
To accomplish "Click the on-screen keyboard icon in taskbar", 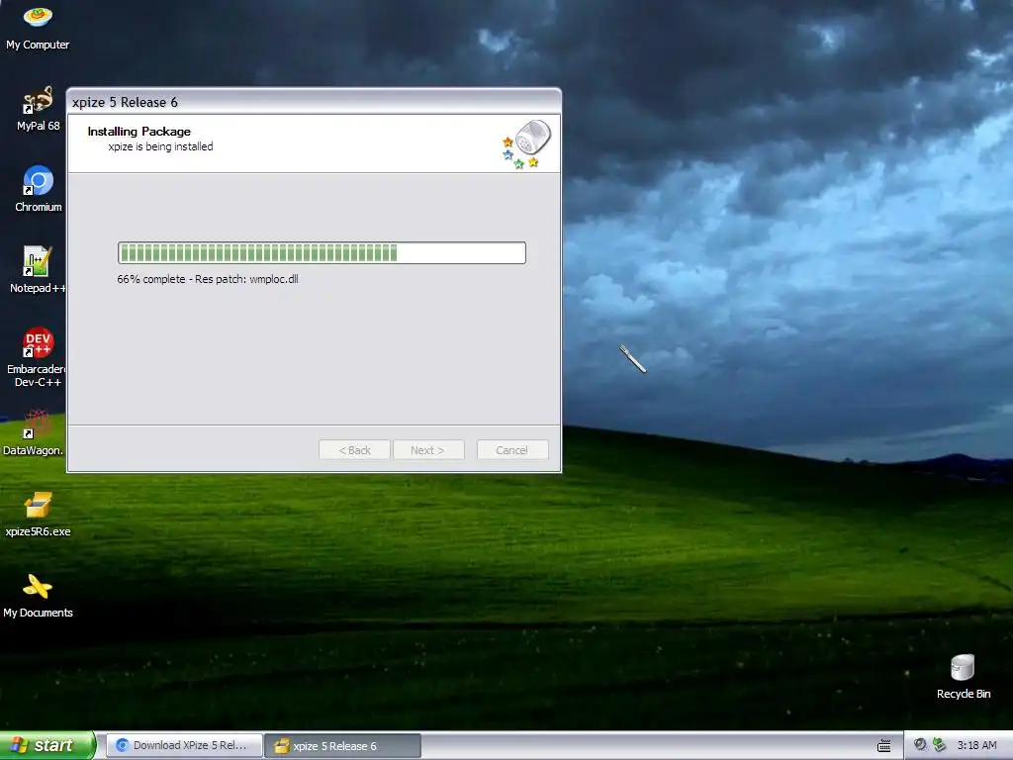I will [x=883, y=746].
